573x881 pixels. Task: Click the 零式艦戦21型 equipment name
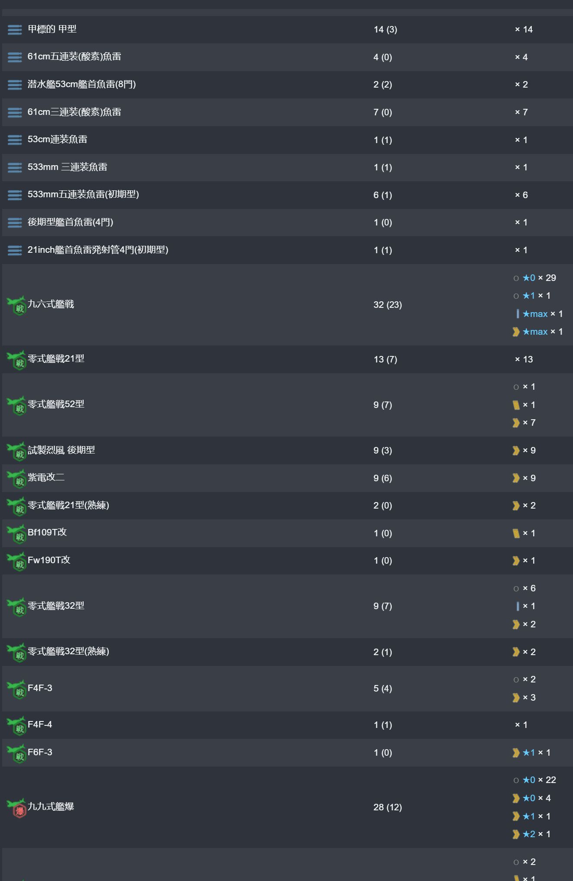coord(56,359)
